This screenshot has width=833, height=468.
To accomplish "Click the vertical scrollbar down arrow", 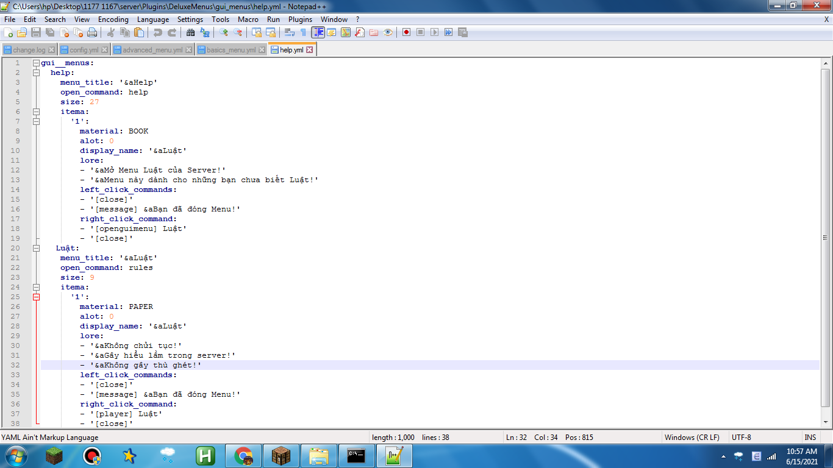I will (826, 421).
